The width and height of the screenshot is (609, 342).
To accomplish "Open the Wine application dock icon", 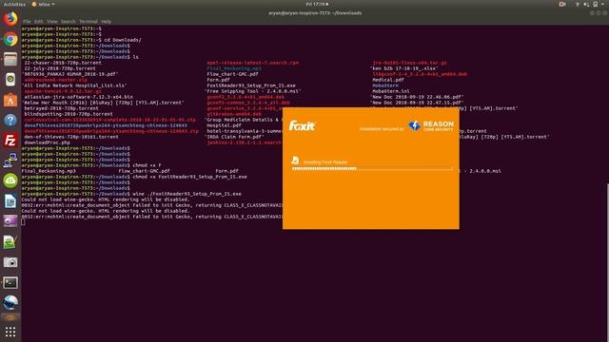I will (10, 317).
